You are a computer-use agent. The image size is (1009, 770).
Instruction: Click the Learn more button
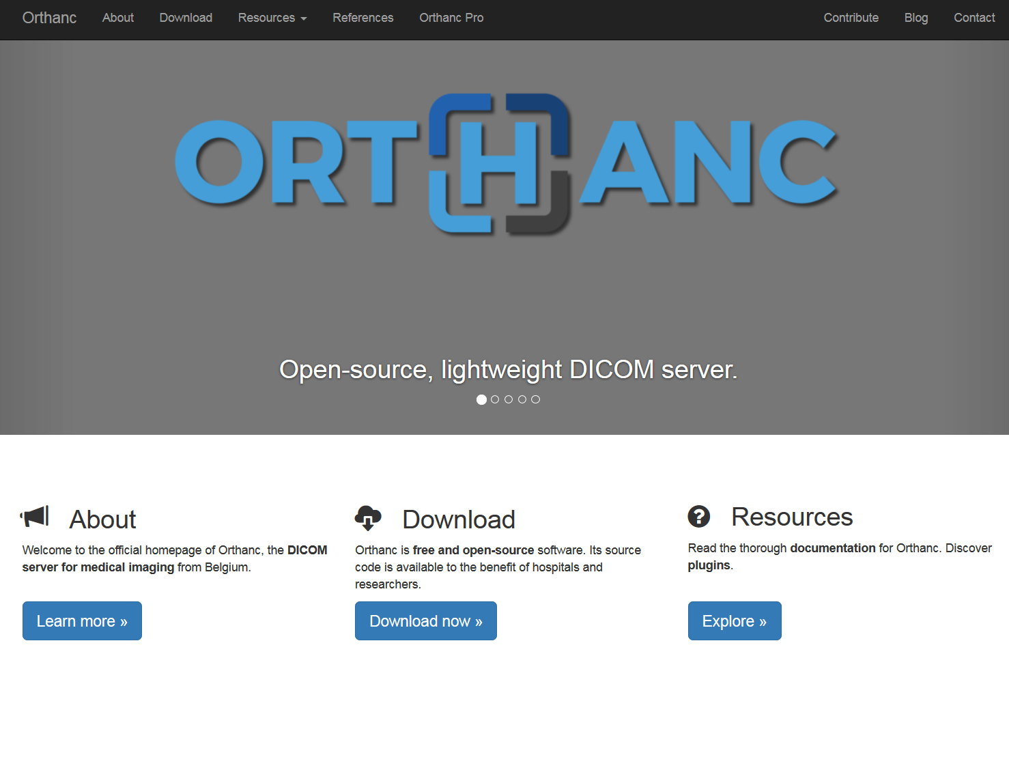tap(82, 621)
